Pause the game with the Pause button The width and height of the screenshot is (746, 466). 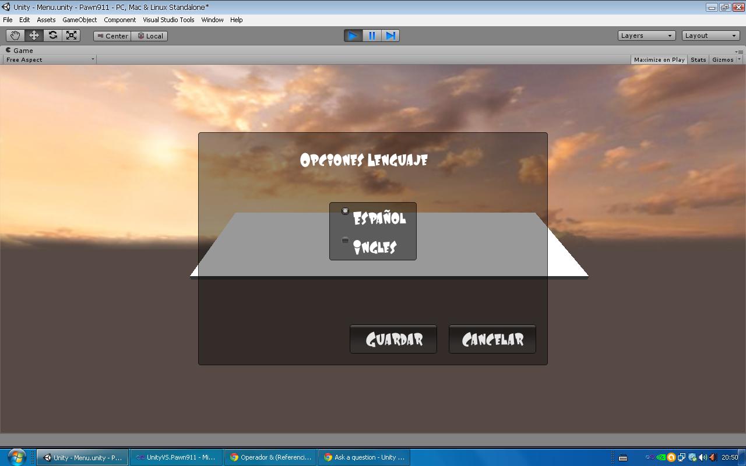click(x=372, y=36)
